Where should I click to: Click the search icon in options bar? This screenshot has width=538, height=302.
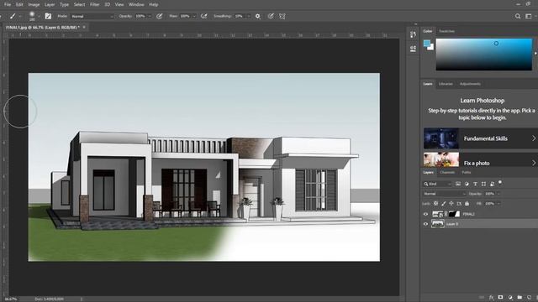518,16
